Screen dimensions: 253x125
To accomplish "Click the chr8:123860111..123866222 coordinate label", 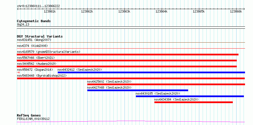I will 38,6.
